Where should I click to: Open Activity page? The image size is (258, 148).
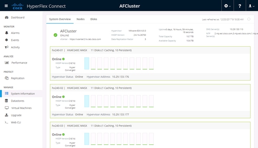(x=15, y=48)
